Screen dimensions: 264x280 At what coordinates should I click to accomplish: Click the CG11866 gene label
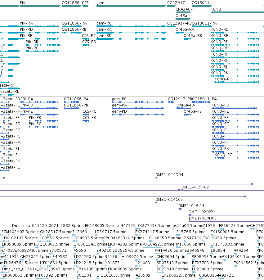tap(70, 3)
